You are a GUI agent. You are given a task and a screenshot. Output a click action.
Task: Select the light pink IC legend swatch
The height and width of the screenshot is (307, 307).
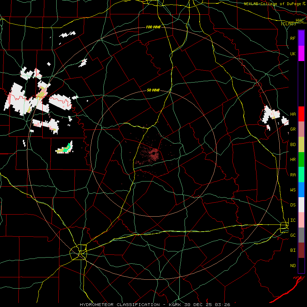coord(301,220)
